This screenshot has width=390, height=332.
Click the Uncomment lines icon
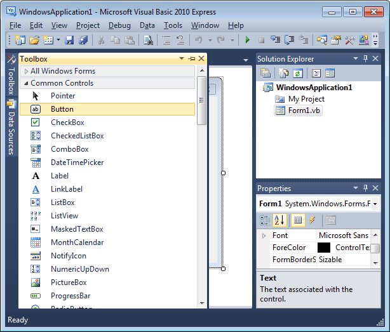(x=180, y=40)
